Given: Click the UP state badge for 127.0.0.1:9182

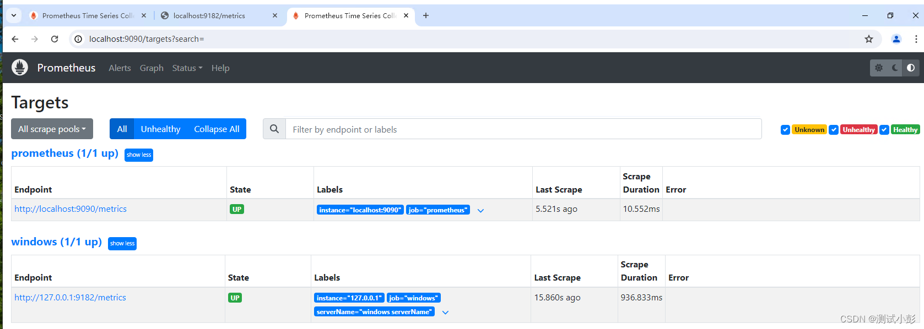Looking at the screenshot, I should 235,298.
